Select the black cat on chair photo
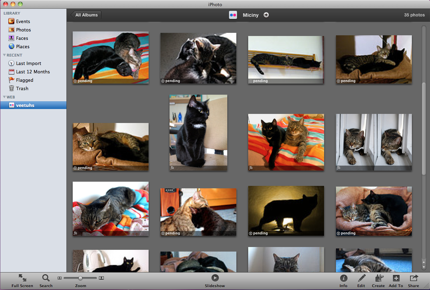The image size is (430, 290). click(198, 132)
